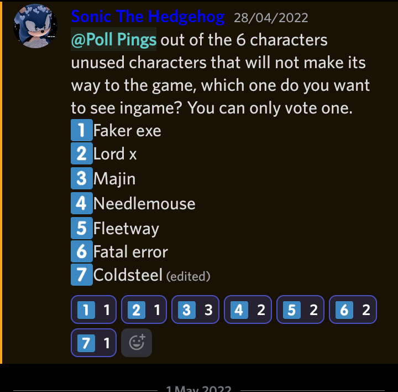Toggle the number 4 reaction

pos(247,310)
